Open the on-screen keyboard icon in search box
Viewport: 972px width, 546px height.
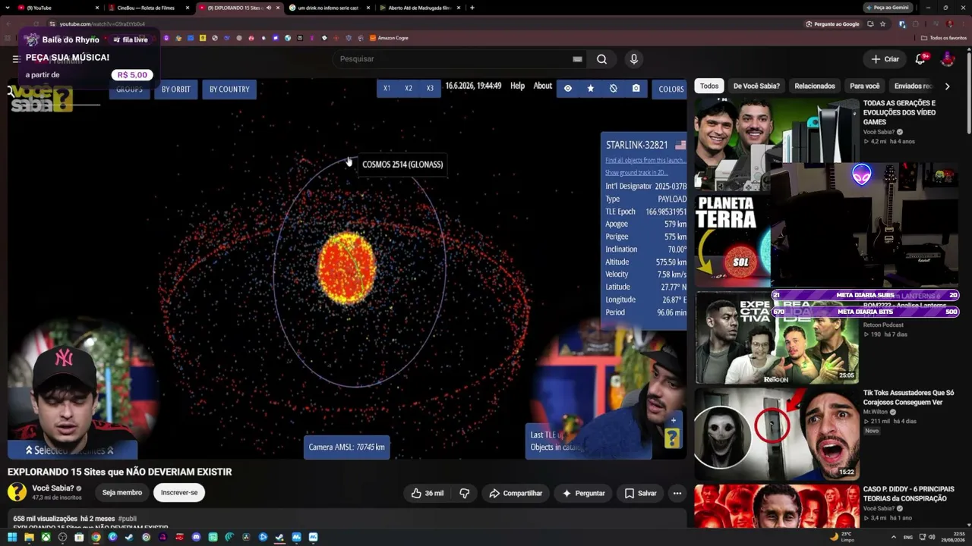[x=577, y=59]
